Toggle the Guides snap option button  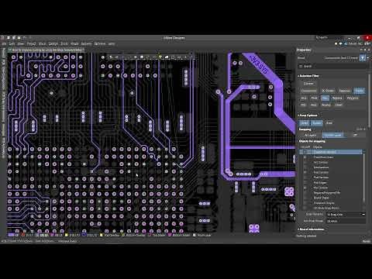click(x=317, y=123)
